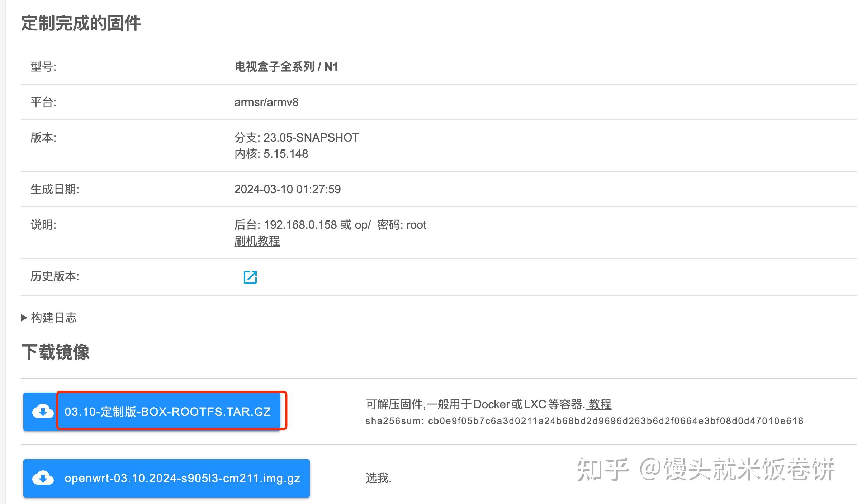The width and height of the screenshot is (857, 504).
Task: Click the 电视盒子全系列 / N1 model text
Action: pos(287,66)
